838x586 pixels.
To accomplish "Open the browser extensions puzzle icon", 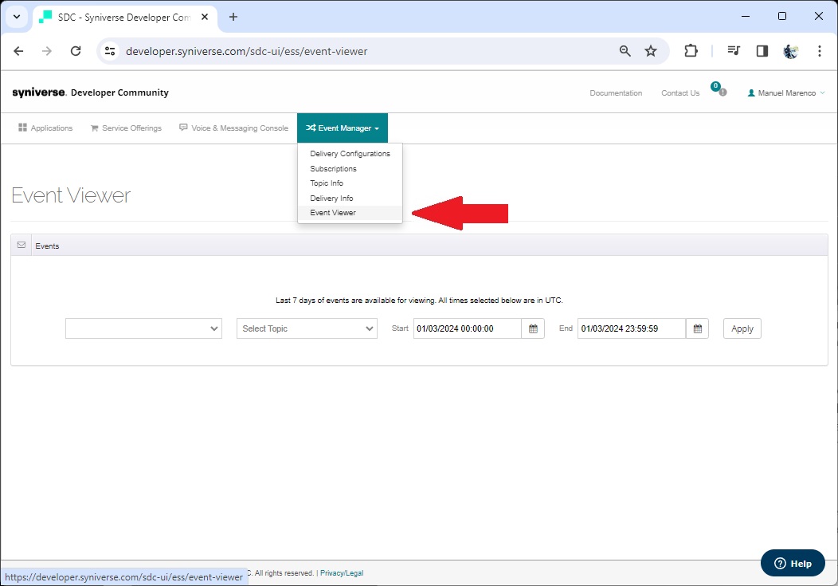I will pyautogui.click(x=691, y=51).
